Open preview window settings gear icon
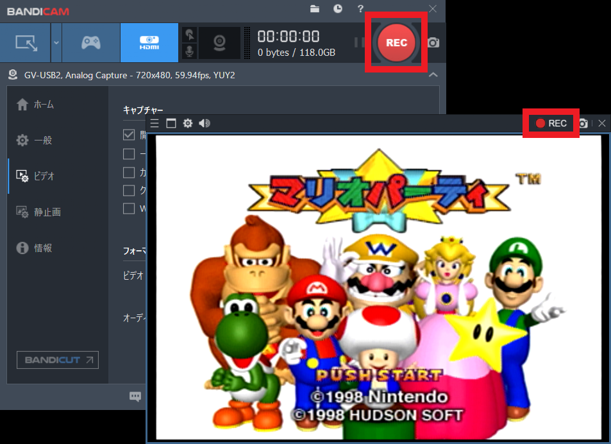The height and width of the screenshot is (444, 611). click(188, 124)
